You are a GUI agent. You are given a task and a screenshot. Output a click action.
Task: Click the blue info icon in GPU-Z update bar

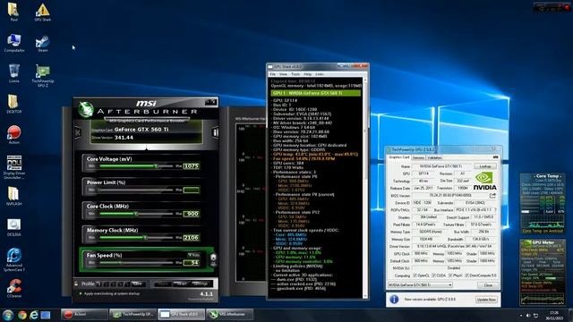394,300
